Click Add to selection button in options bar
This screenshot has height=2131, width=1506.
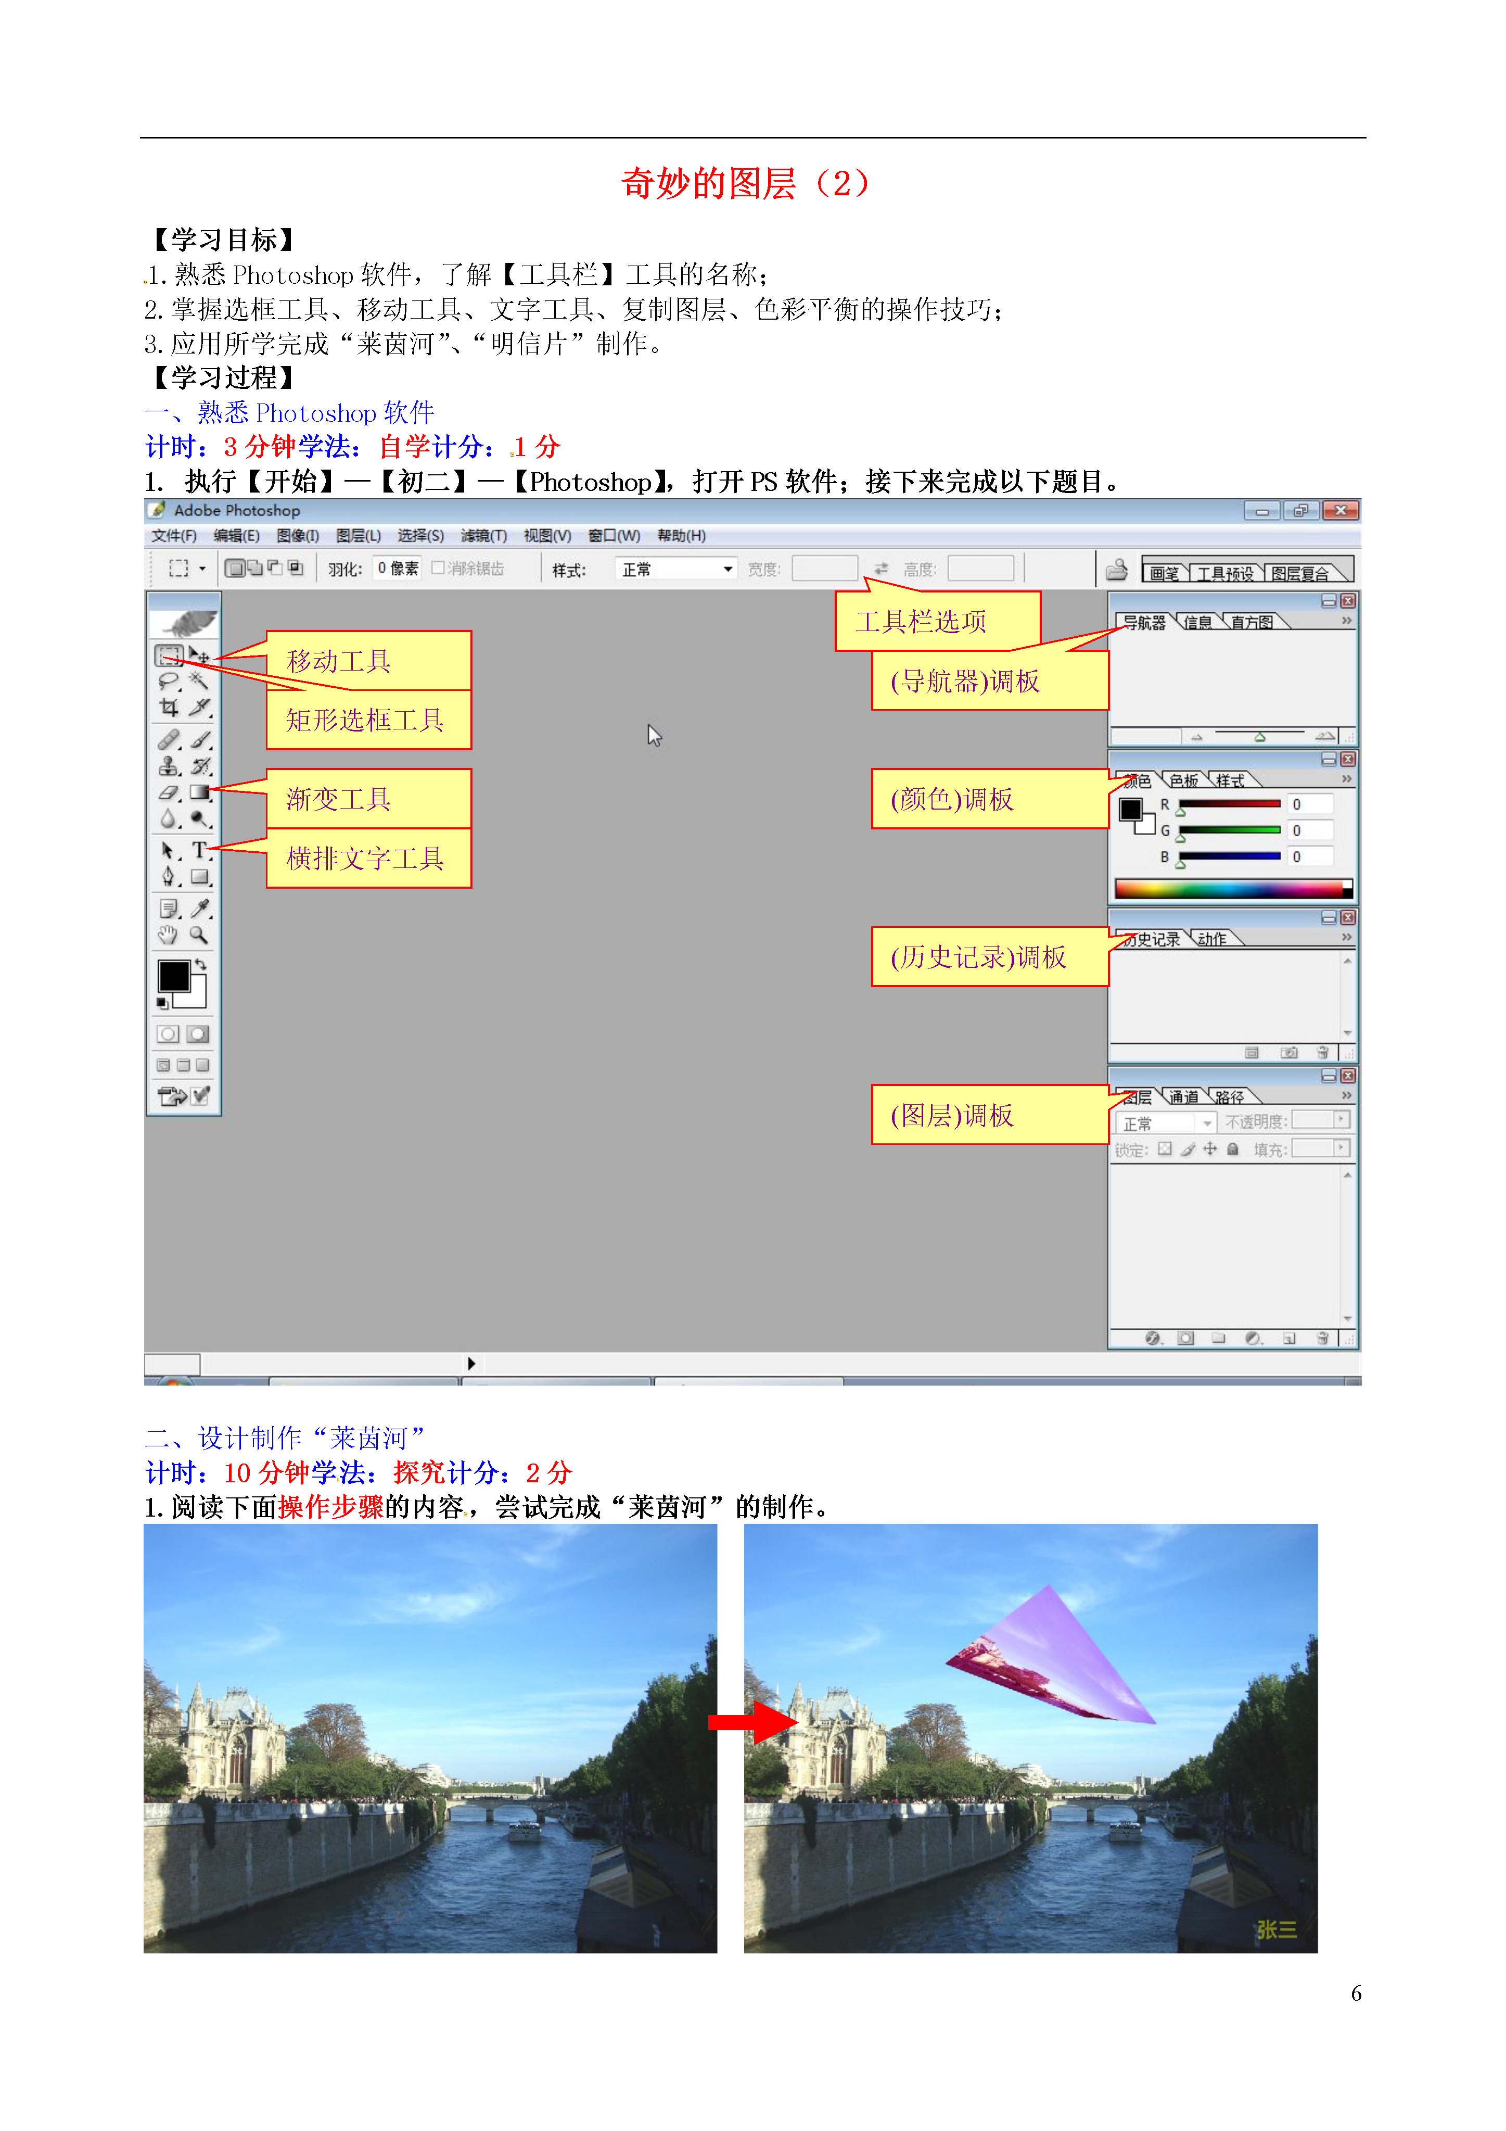(x=255, y=568)
